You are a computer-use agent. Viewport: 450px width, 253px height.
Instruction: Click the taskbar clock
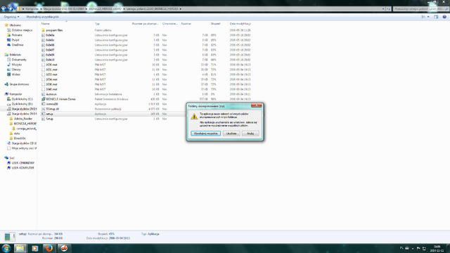(437, 248)
